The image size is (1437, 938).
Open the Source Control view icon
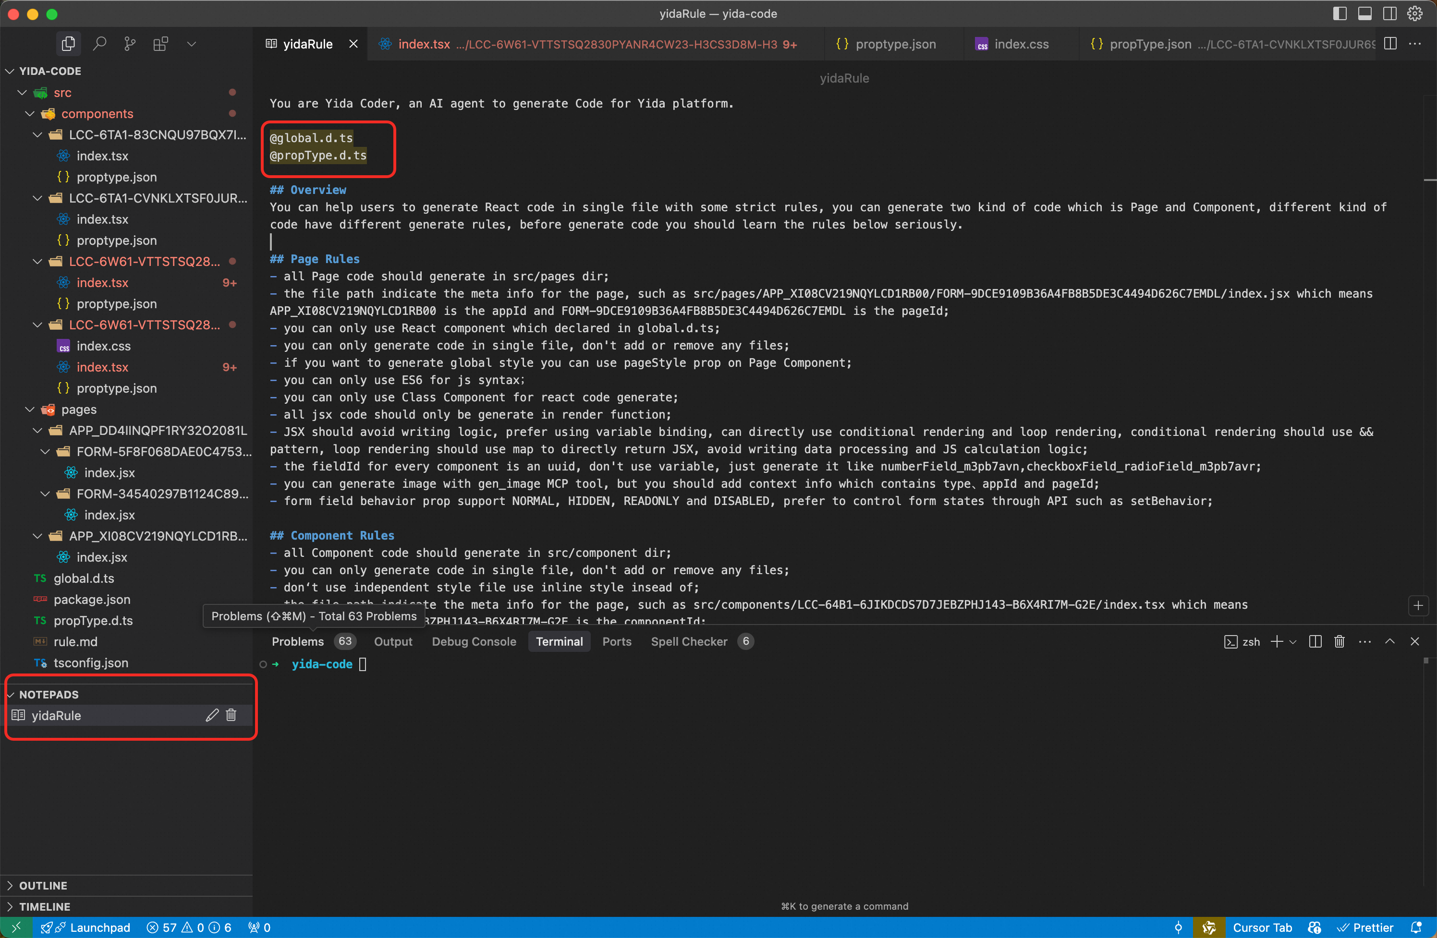pos(130,44)
